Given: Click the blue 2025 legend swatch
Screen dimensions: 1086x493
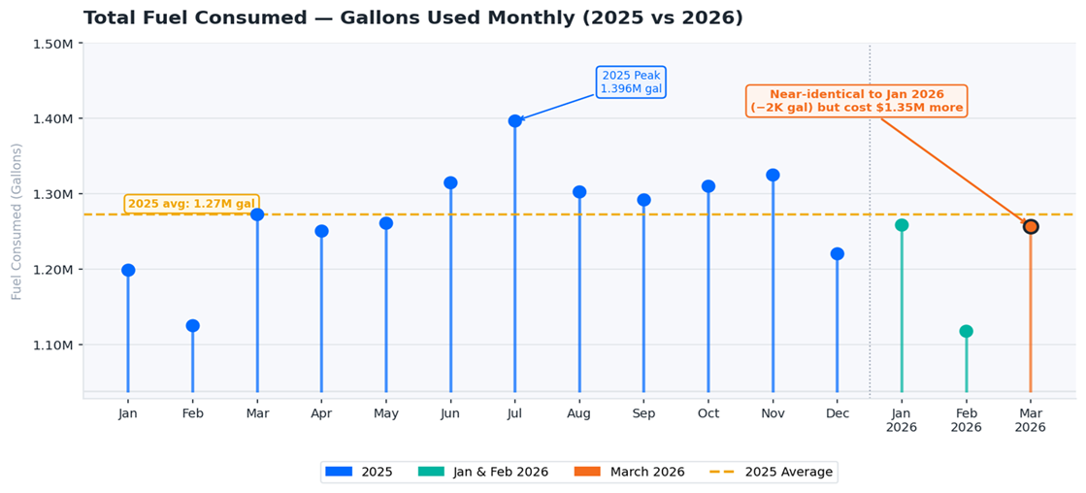Looking at the screenshot, I should [339, 472].
